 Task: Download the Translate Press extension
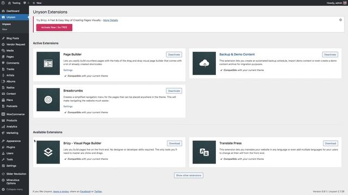point(331,144)
